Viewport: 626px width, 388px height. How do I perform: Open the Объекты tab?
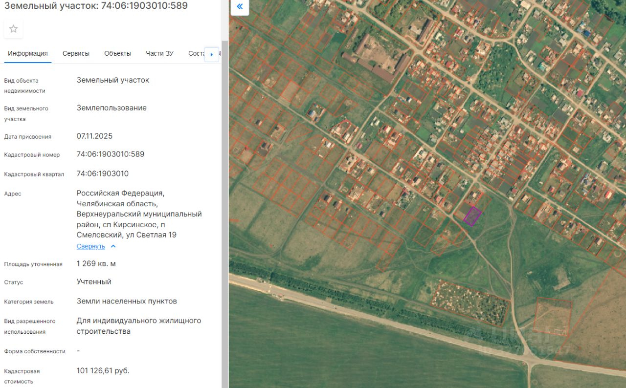[117, 54]
